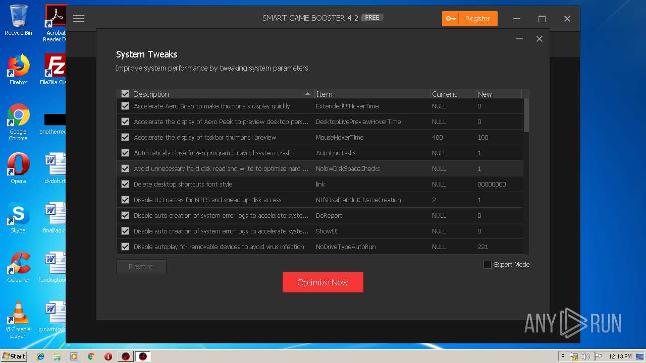Launch Chrome from the taskbar
The width and height of the screenshot is (646, 363).
tap(91, 356)
